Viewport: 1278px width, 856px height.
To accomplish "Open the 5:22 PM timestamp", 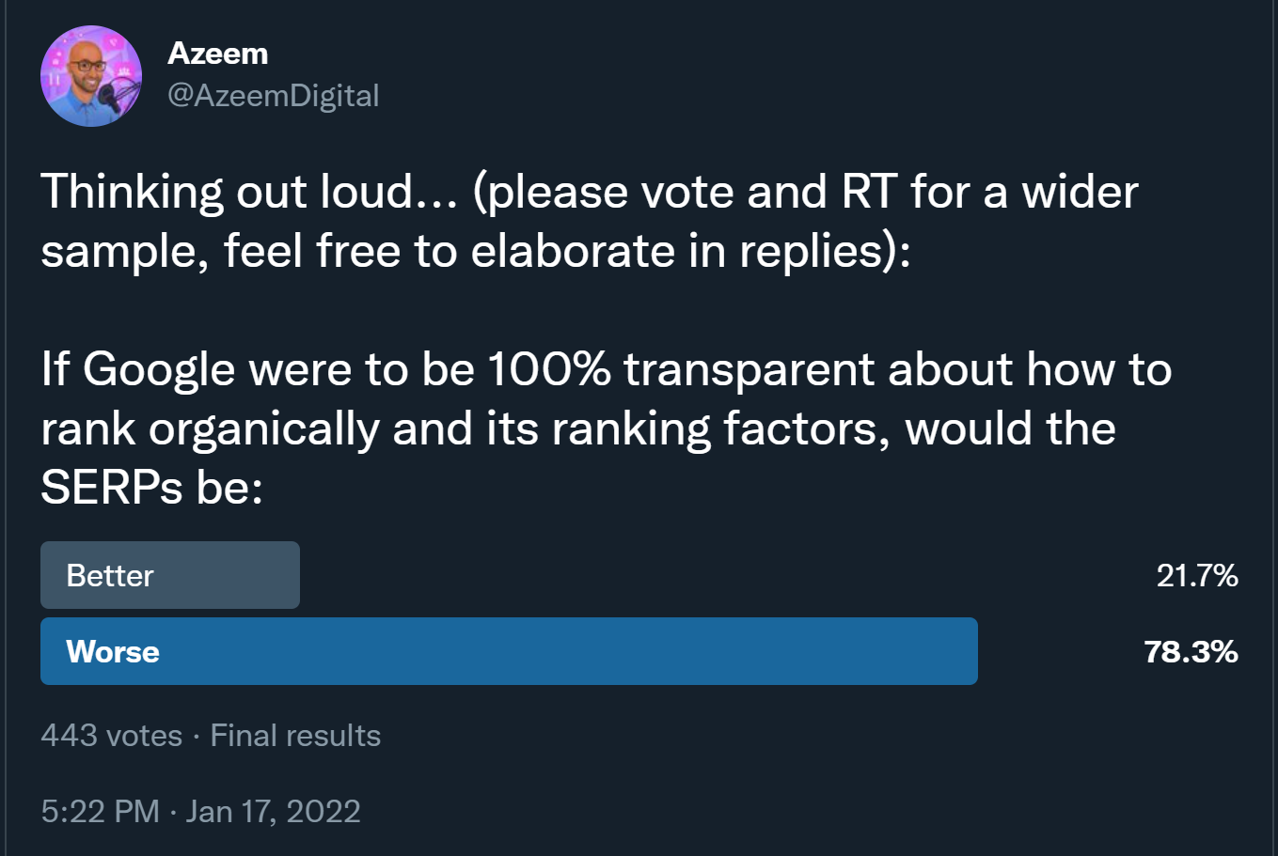I will 100,811.
